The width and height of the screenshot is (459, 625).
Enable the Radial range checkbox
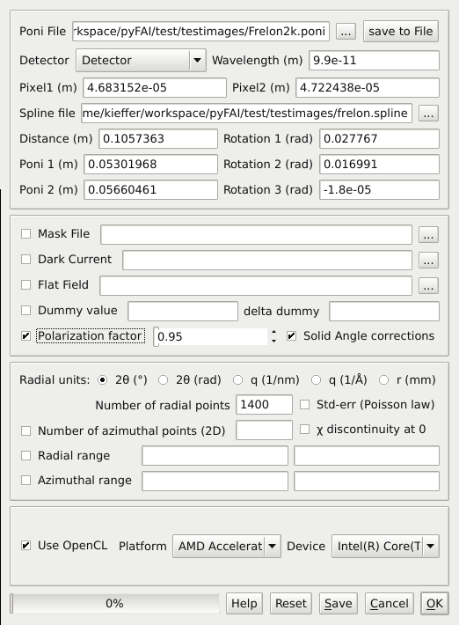[25, 456]
